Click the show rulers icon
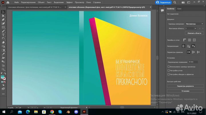The image size is (206, 115). pos(185,40)
